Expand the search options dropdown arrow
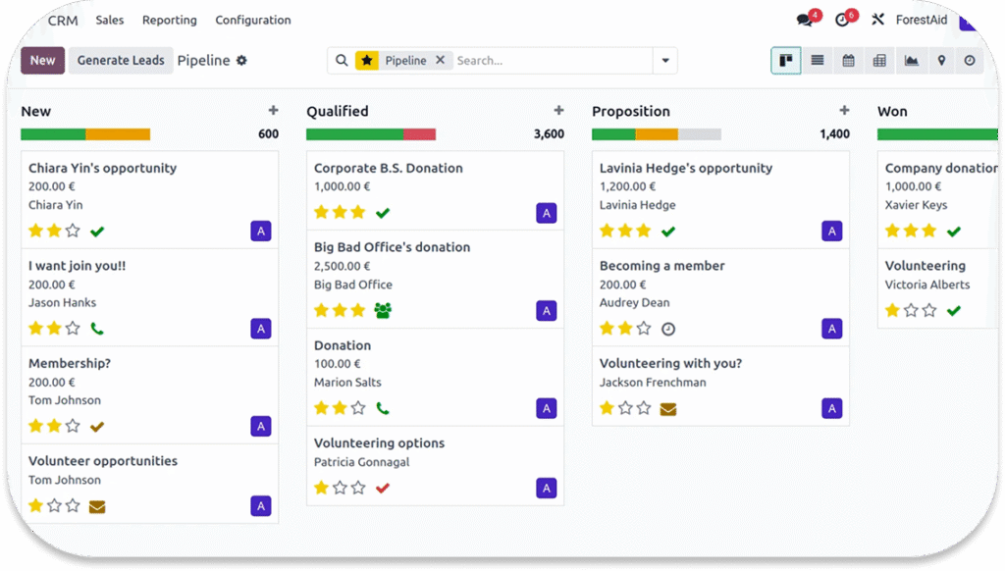The height and width of the screenshot is (571, 1005). pyautogui.click(x=665, y=61)
